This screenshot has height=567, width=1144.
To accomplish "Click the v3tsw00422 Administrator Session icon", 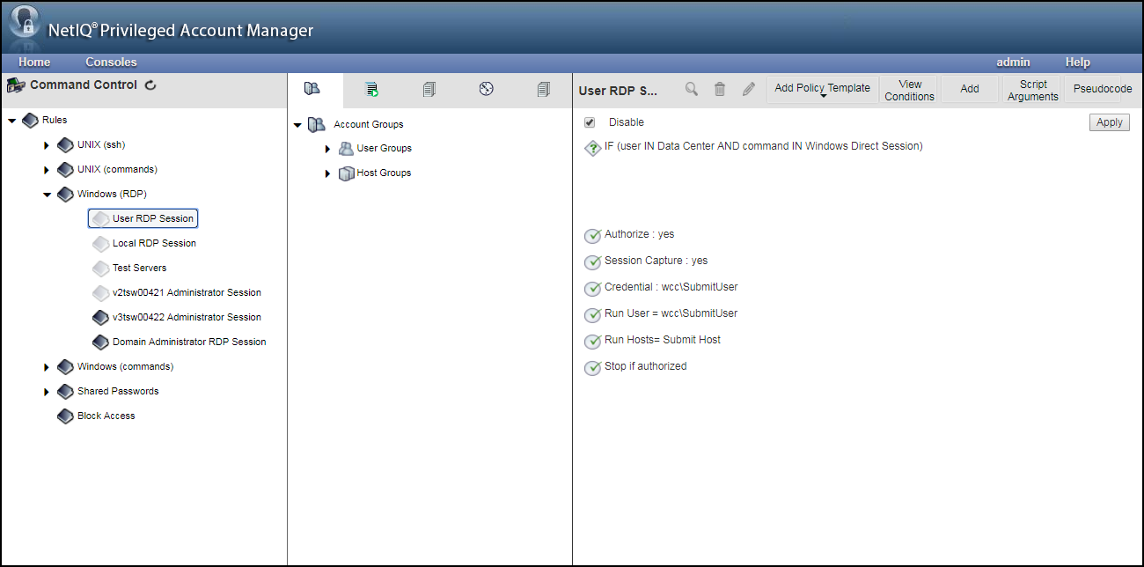I will (100, 317).
